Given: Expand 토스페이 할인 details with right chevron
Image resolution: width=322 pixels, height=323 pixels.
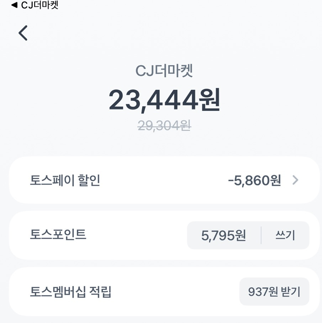Looking at the screenshot, I should [x=295, y=180].
